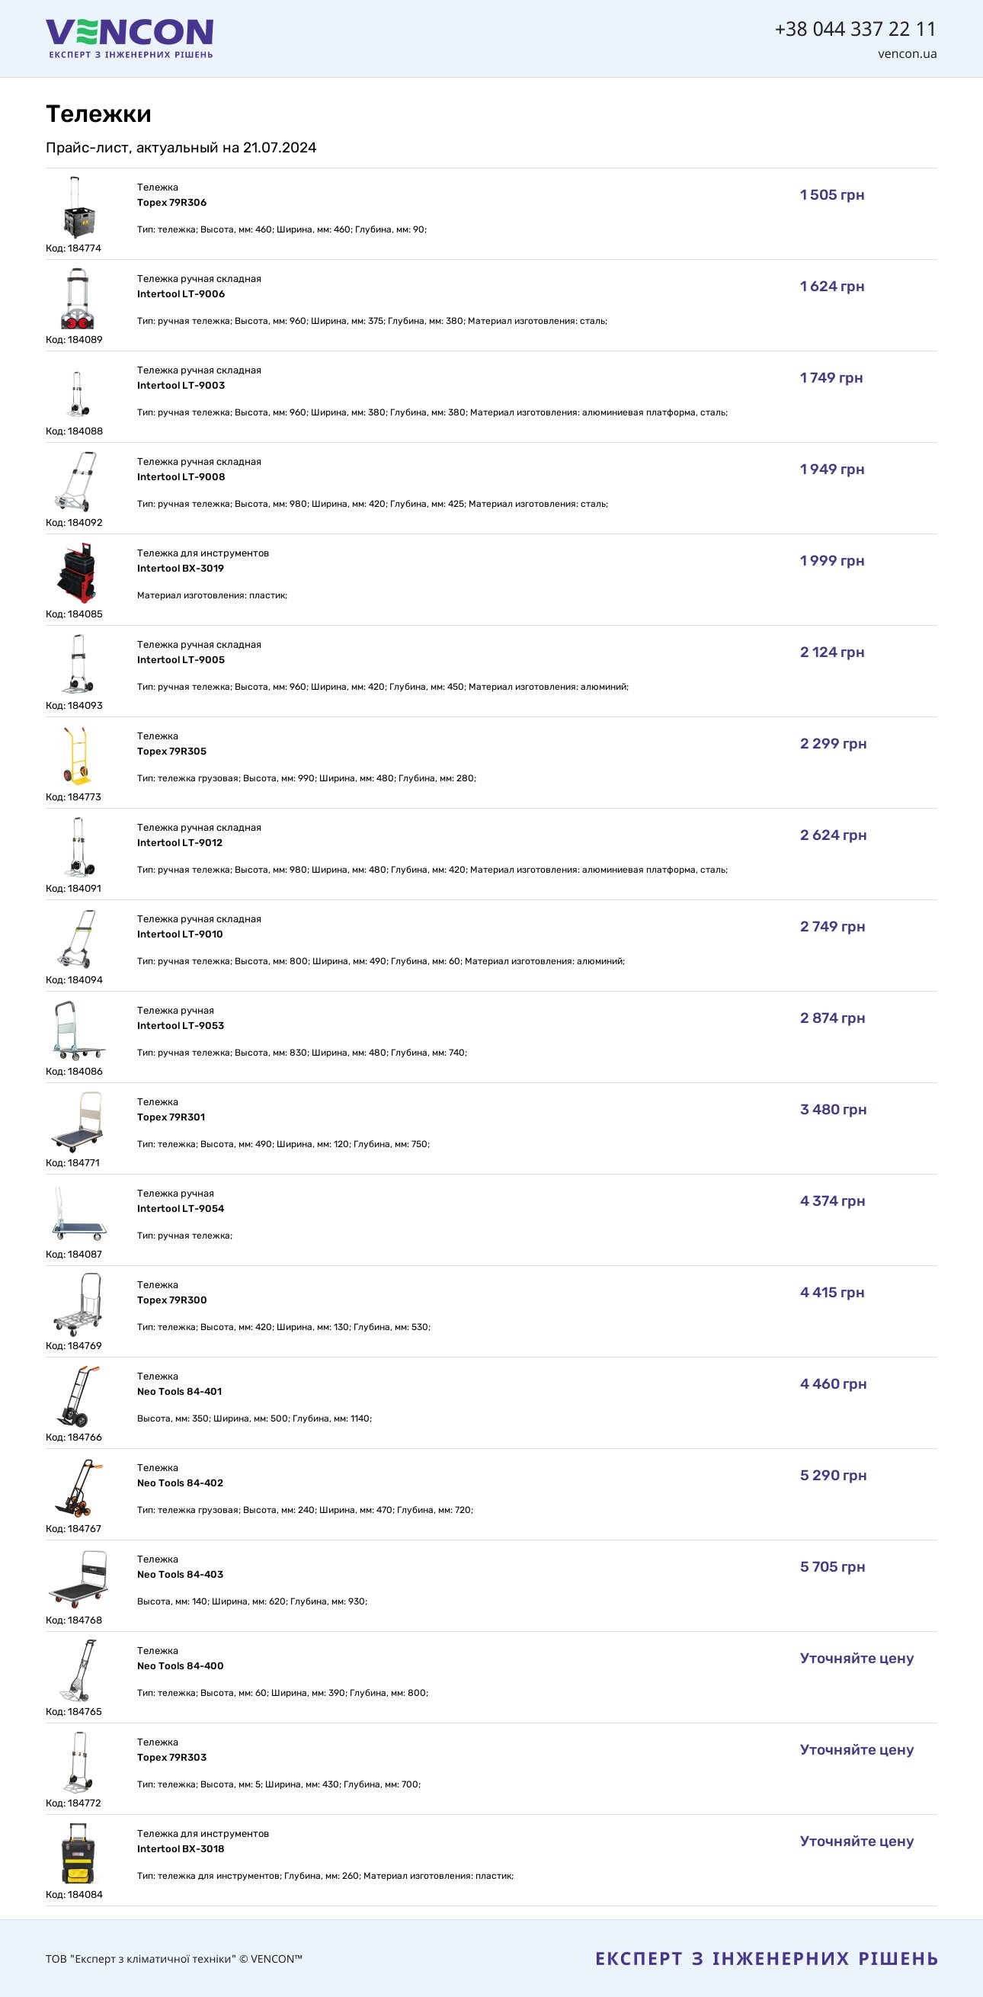The image size is (983, 1997).
Task: Click the vencon.ua website link
Action: pos(907,53)
